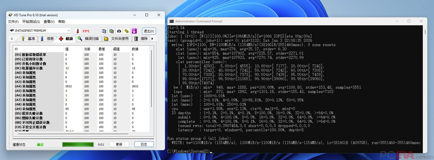Click the copy screenshot to clipboard icon

111,31
